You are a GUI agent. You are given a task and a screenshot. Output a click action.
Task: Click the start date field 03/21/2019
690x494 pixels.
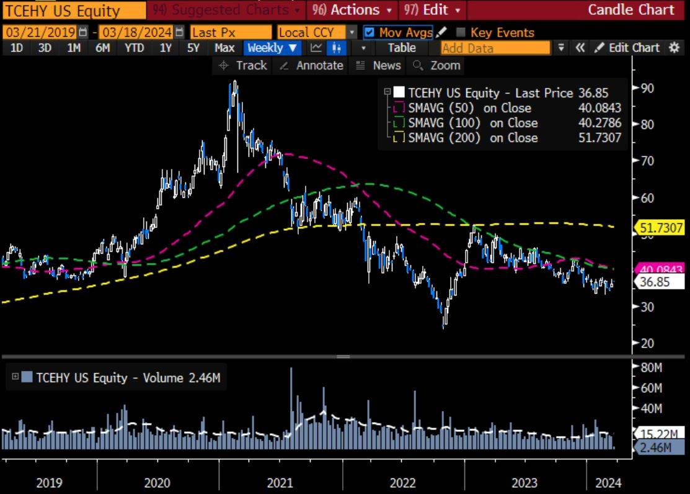coord(40,33)
